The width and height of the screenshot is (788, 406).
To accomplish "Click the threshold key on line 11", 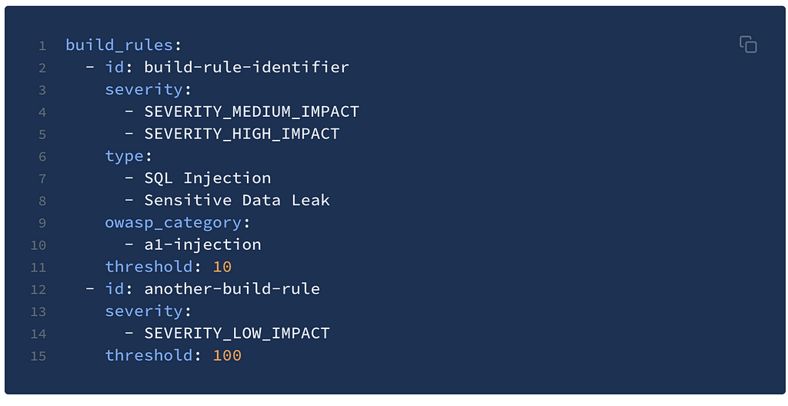I will point(149,266).
